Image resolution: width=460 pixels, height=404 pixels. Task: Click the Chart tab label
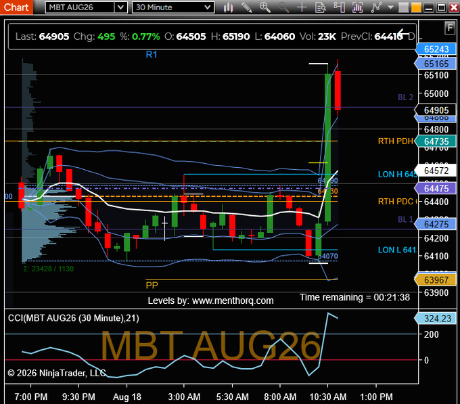tap(16, 7)
